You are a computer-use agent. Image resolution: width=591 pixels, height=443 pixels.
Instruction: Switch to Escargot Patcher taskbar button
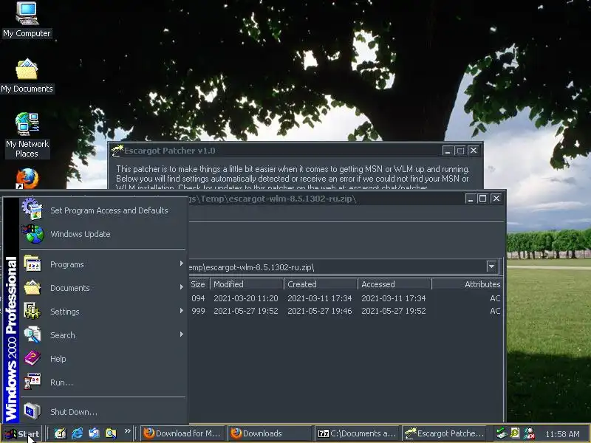[445, 433]
